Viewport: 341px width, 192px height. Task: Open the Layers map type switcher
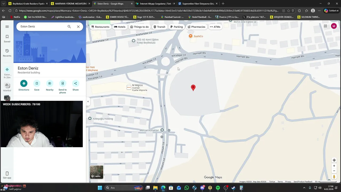point(96,172)
